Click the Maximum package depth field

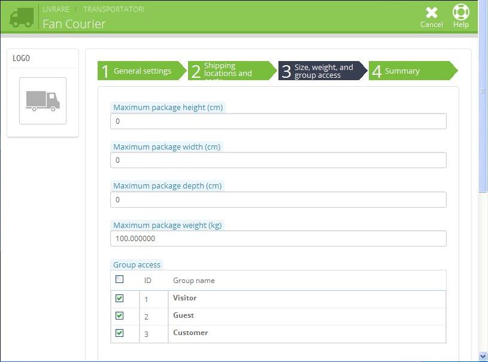pos(278,200)
